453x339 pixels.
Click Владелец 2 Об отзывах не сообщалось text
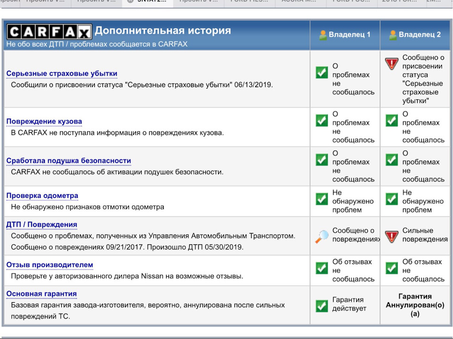[423, 270]
